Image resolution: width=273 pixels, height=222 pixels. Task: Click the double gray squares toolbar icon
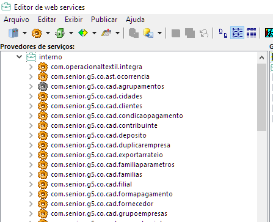coord(190,33)
